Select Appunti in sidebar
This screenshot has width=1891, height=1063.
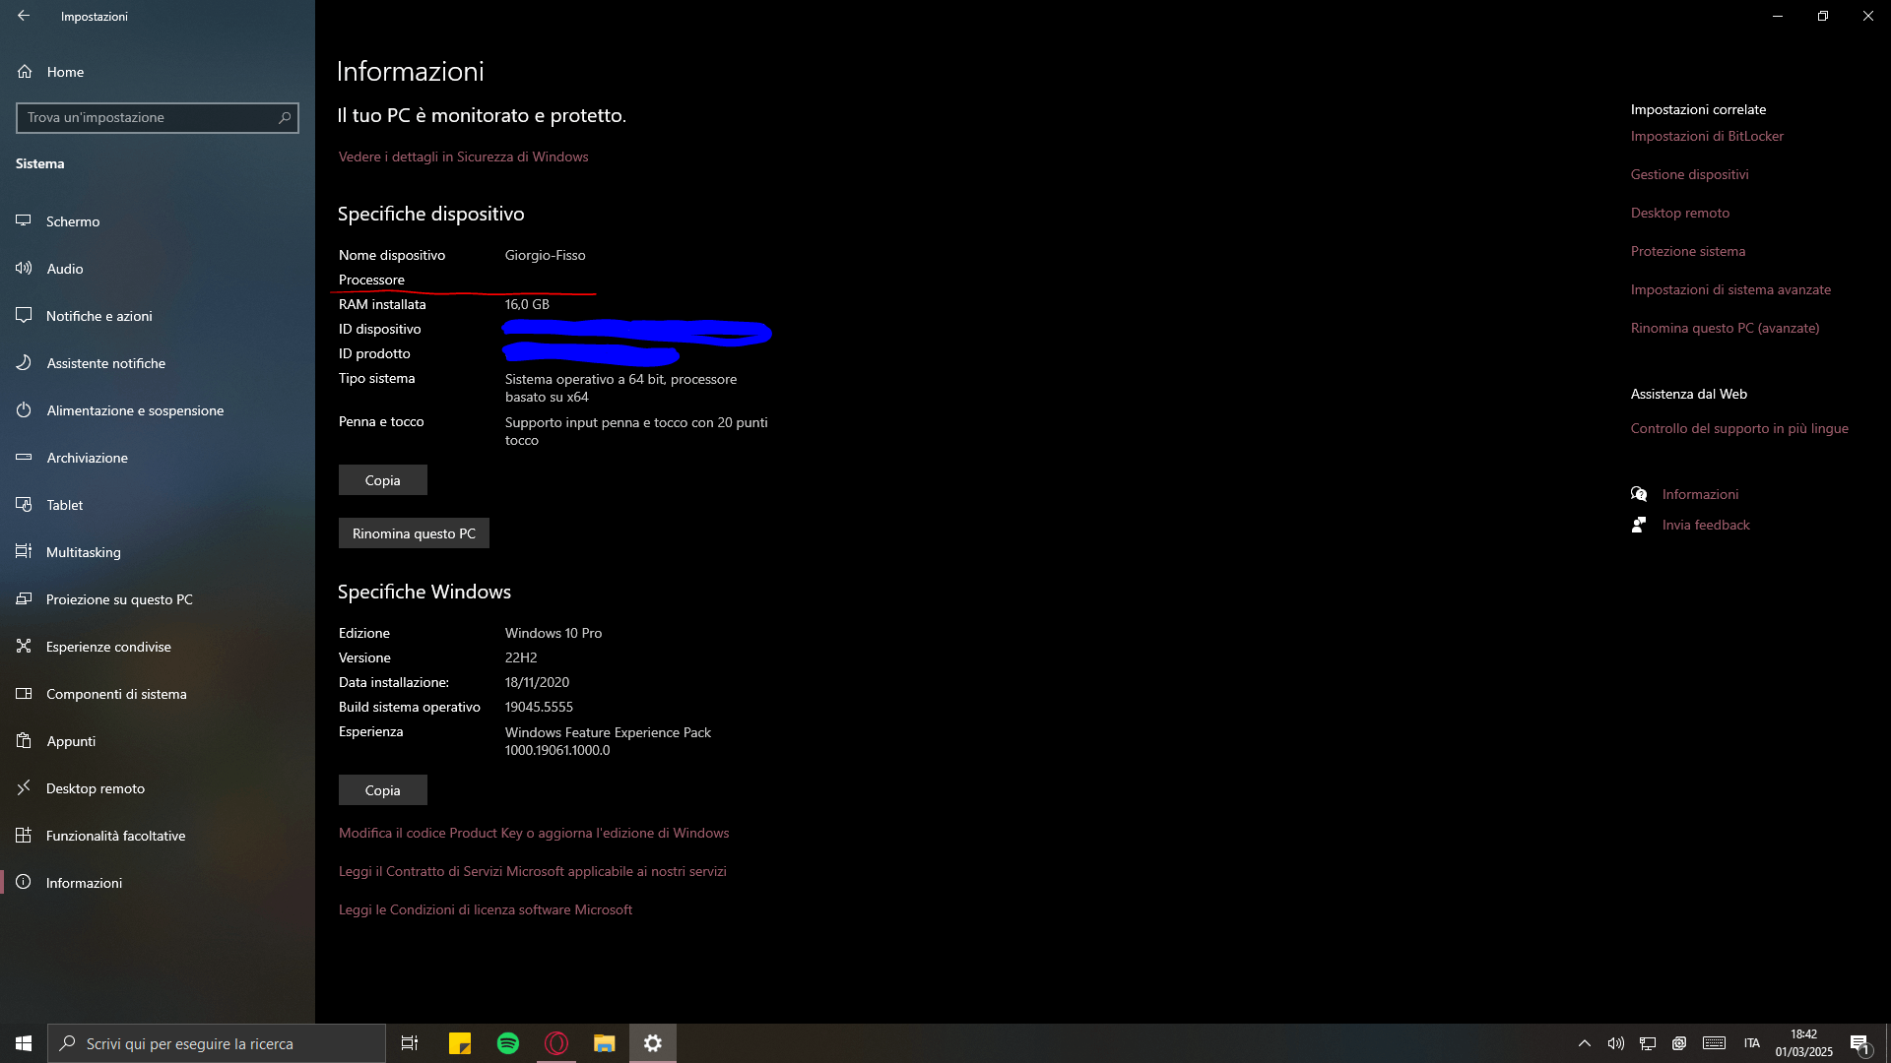pyautogui.click(x=71, y=741)
